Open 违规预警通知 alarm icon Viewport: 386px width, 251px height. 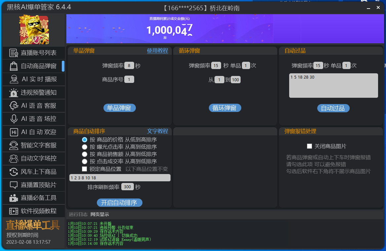point(14,92)
